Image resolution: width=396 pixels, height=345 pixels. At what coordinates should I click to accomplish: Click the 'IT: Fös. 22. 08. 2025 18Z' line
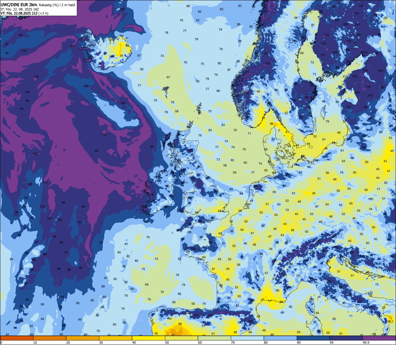point(19,9)
